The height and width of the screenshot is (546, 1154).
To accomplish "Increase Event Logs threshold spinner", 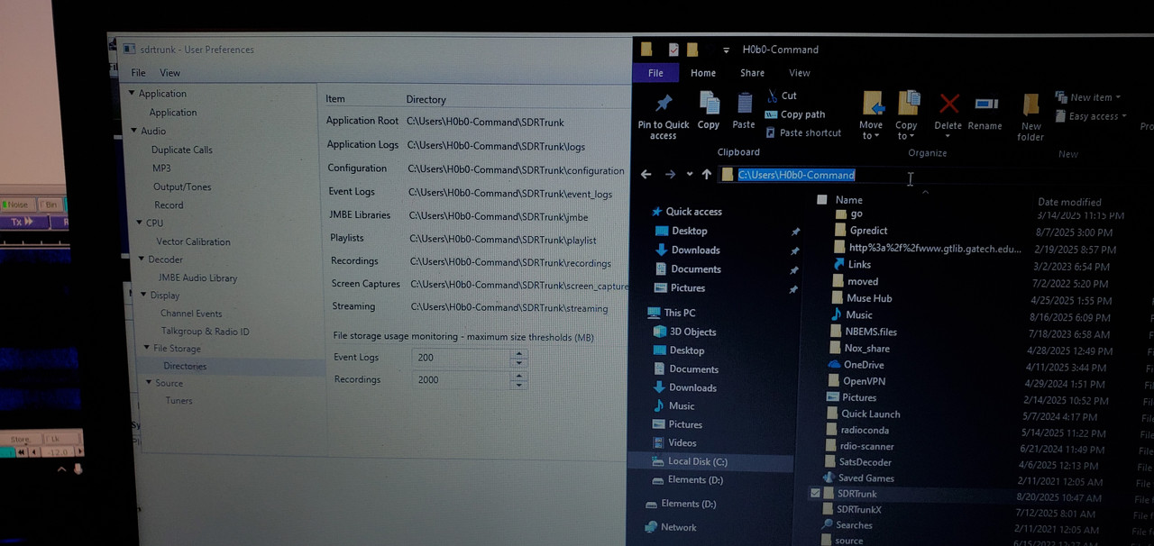I will tap(518, 353).
